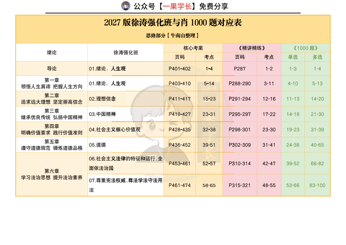The height and width of the screenshot is (245, 346).
Task: Click page range P403-410
Action: click(x=180, y=83)
